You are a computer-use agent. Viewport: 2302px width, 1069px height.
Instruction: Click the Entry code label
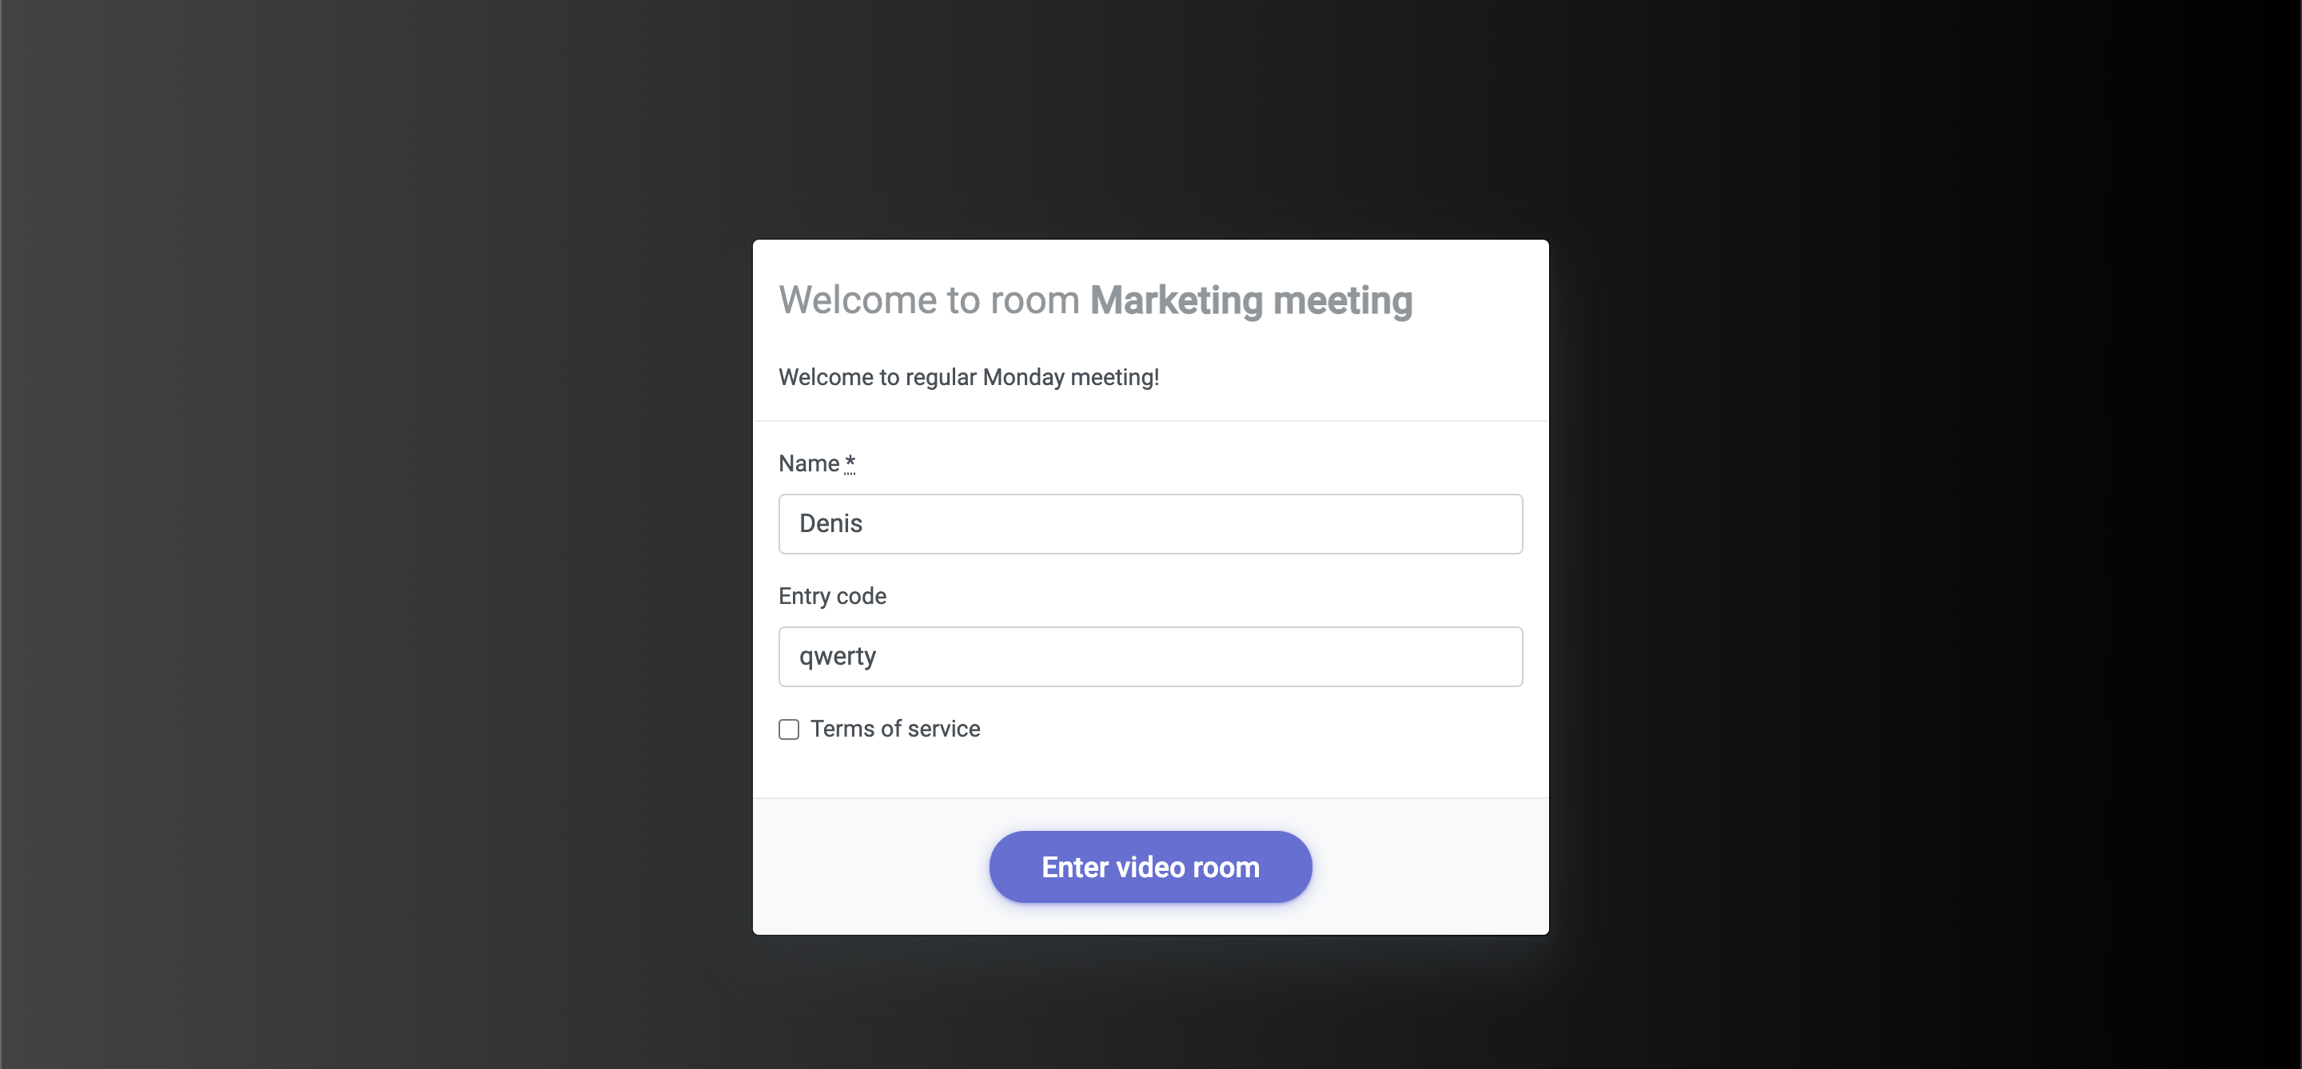(832, 597)
